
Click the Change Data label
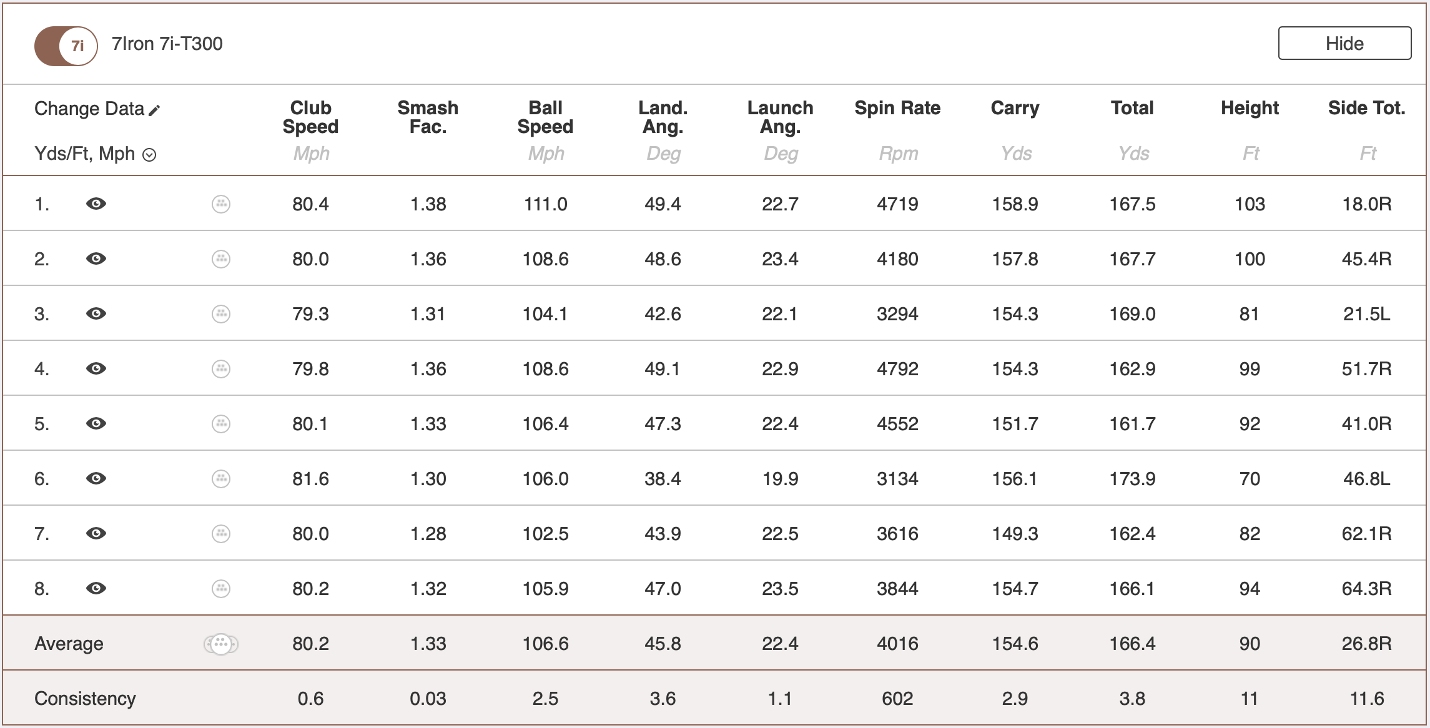click(89, 109)
